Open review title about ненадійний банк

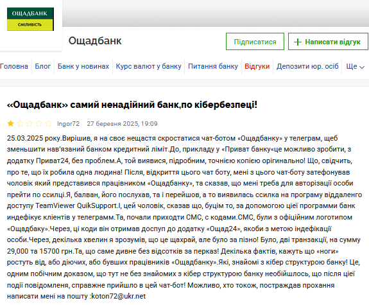tap(132, 105)
